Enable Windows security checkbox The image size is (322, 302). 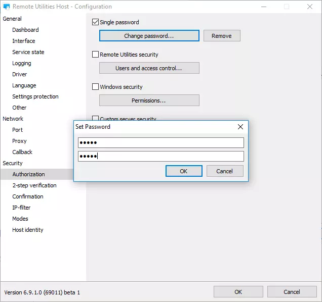click(95, 87)
